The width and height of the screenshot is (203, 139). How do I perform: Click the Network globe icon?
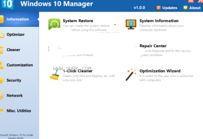(2, 96)
